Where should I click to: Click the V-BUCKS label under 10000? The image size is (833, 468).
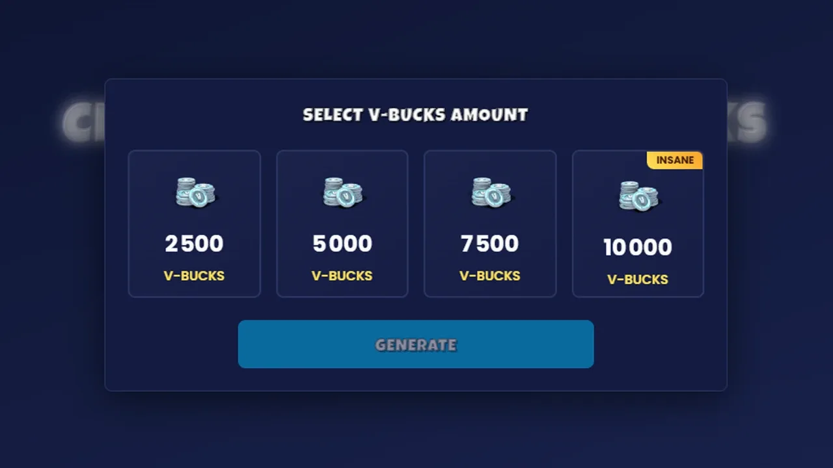point(638,279)
